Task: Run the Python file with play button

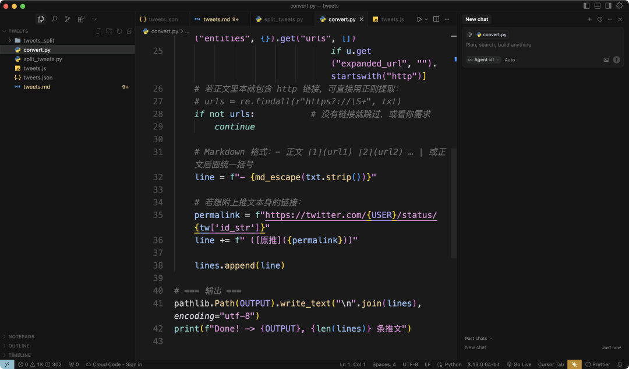Action: pyautogui.click(x=419, y=19)
